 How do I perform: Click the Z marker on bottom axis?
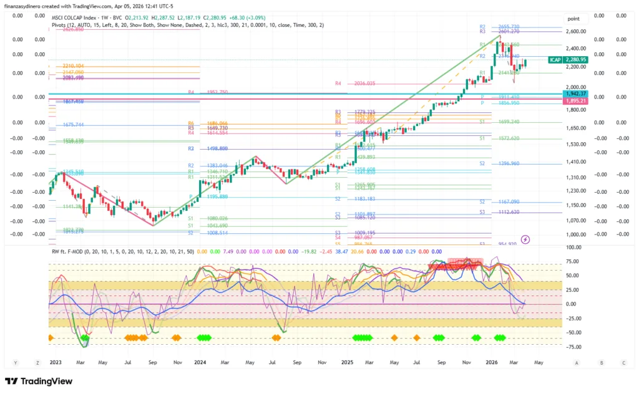[x=38, y=362]
